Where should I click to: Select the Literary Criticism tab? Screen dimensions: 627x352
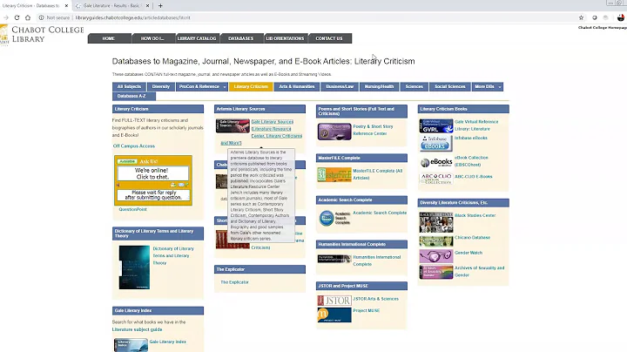251,86
